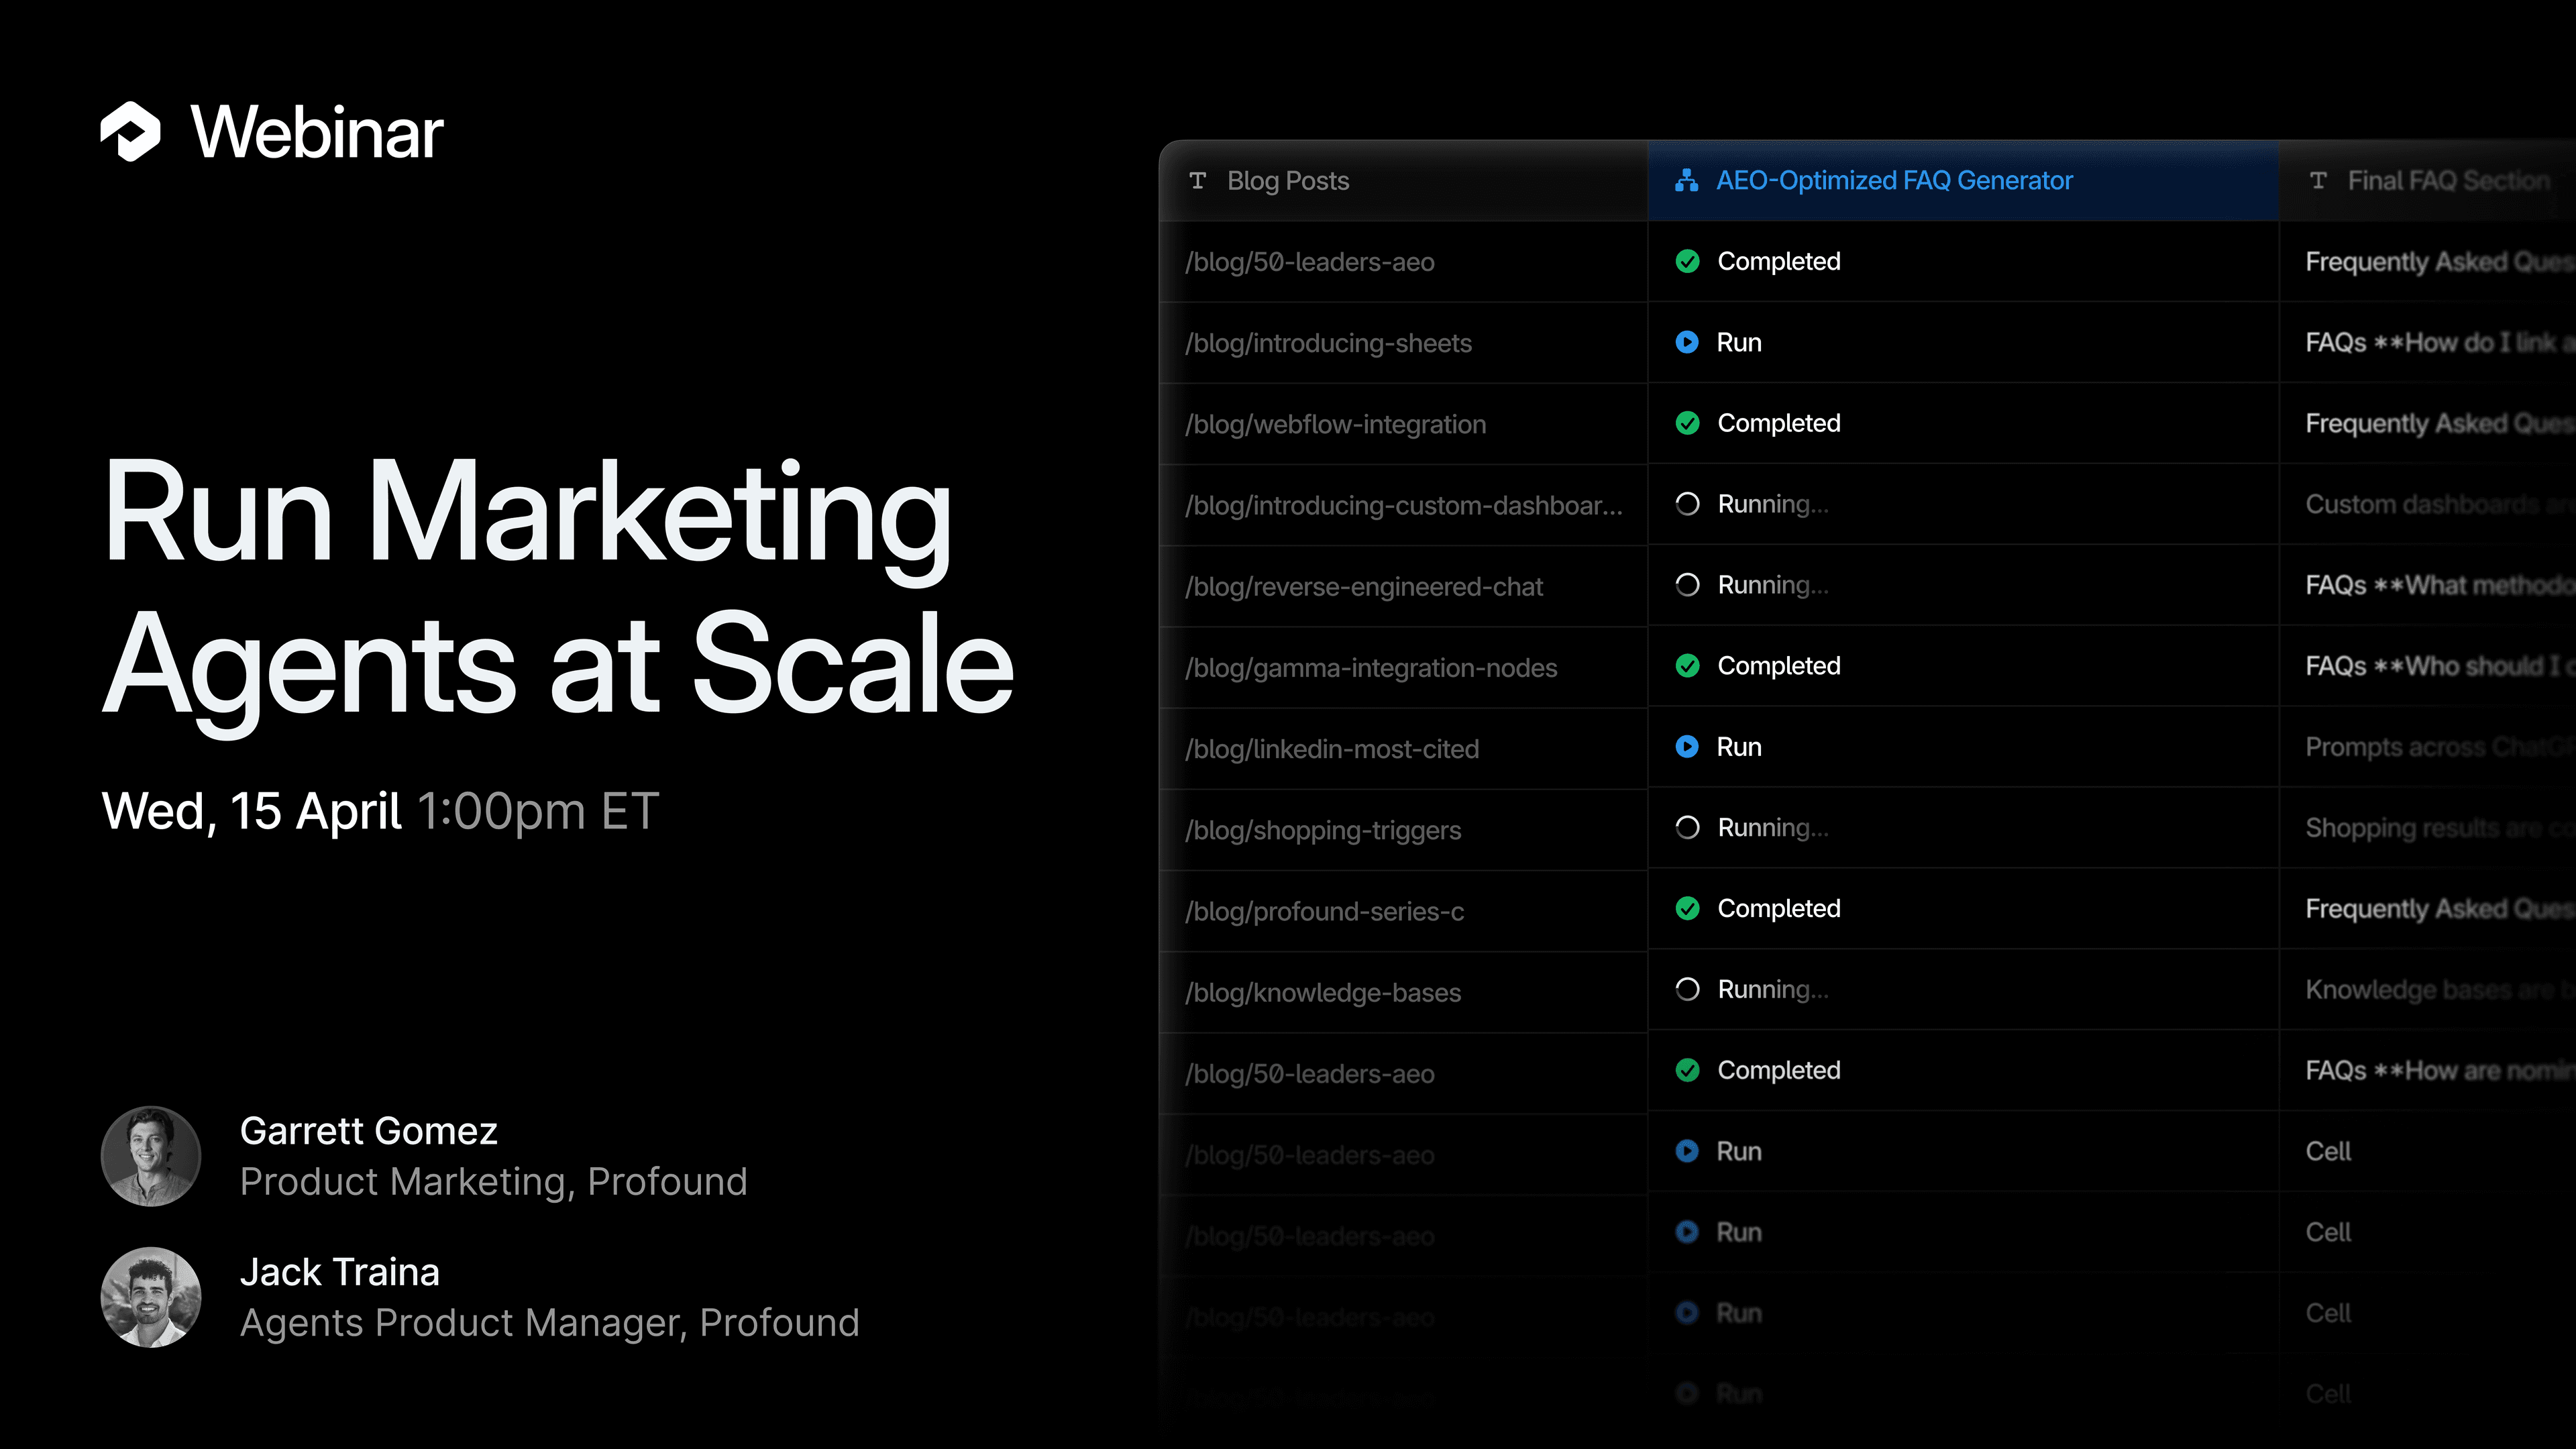Click the Running... text for shopping-triggers
2576x1449 pixels.
click(1773, 828)
